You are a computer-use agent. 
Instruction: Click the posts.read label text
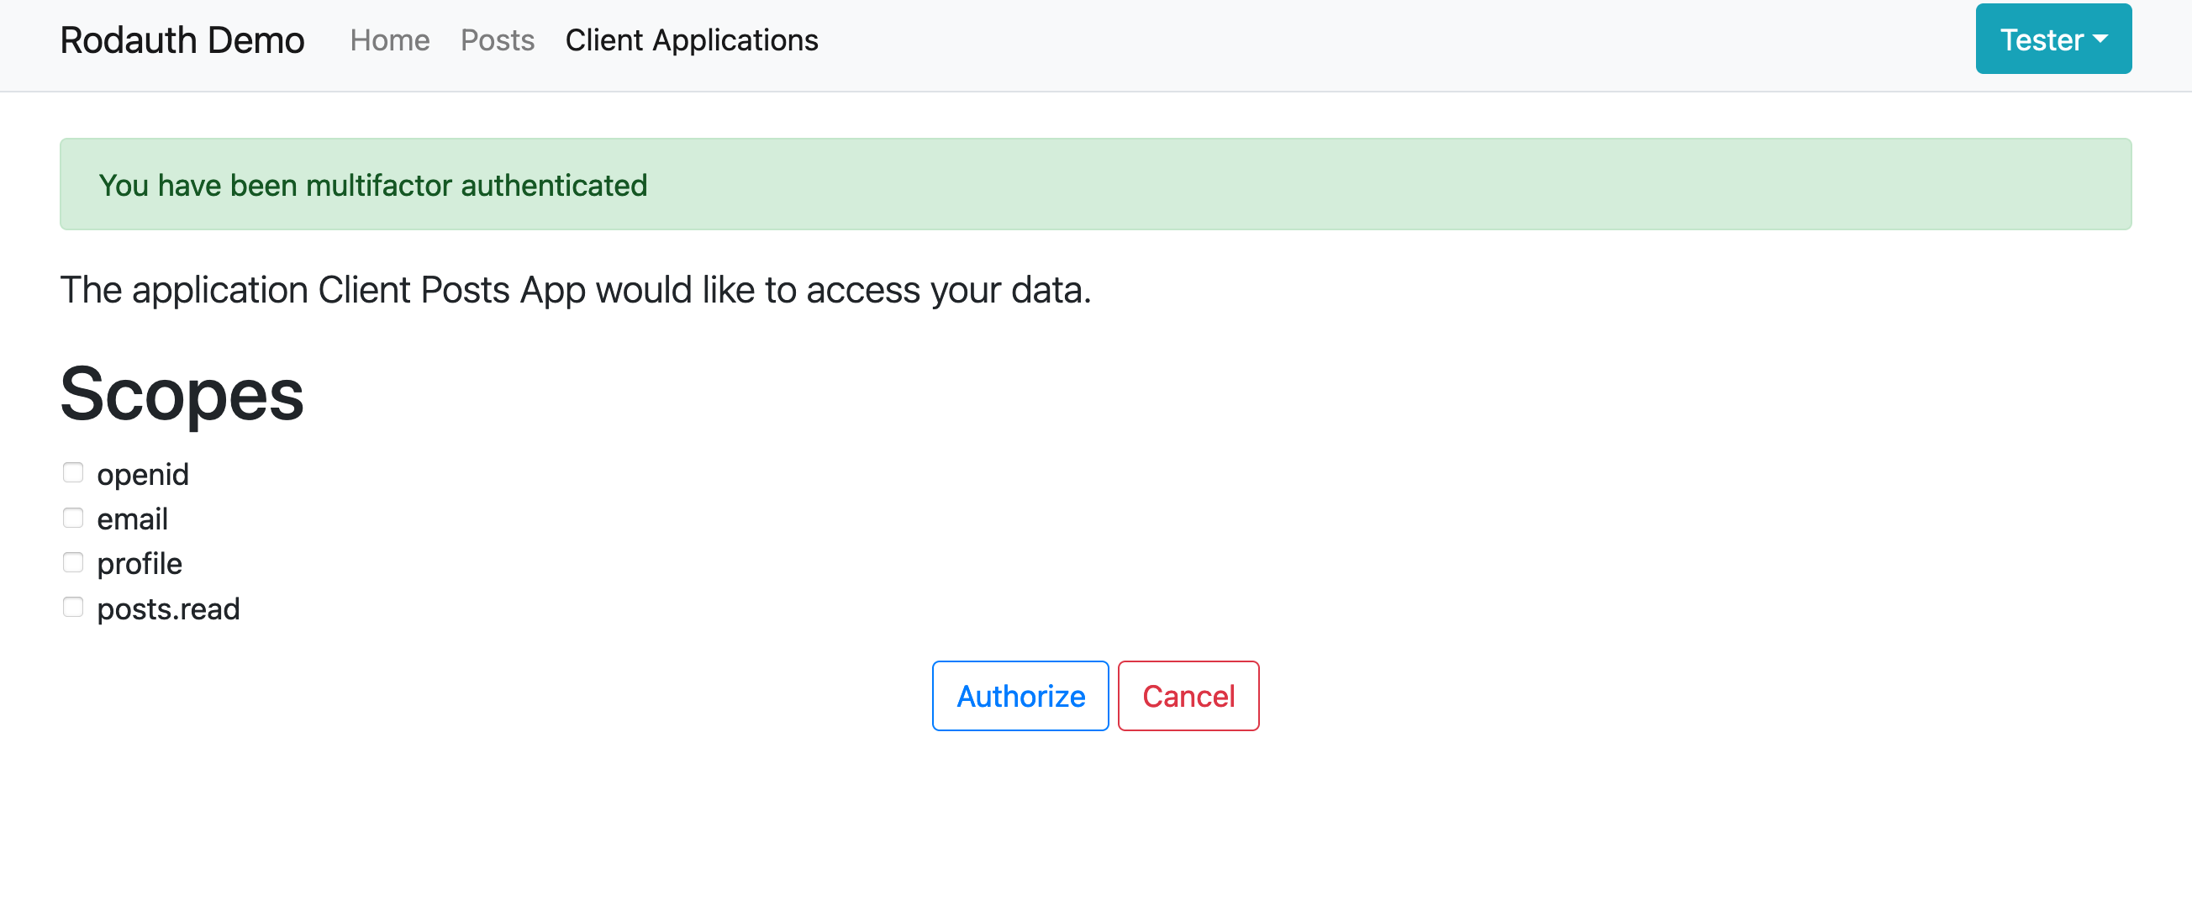(x=168, y=610)
